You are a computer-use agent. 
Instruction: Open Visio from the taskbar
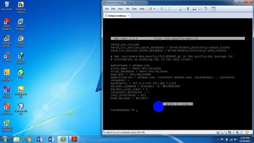coord(40,139)
